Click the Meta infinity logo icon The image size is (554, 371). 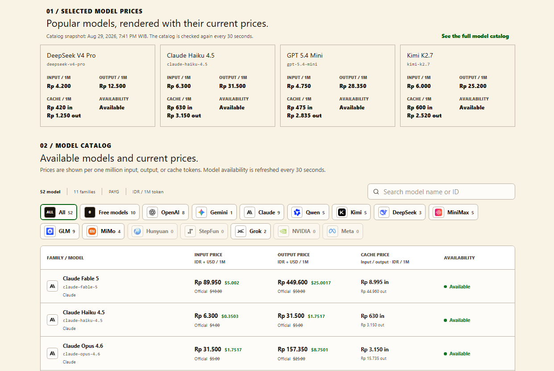click(x=332, y=231)
